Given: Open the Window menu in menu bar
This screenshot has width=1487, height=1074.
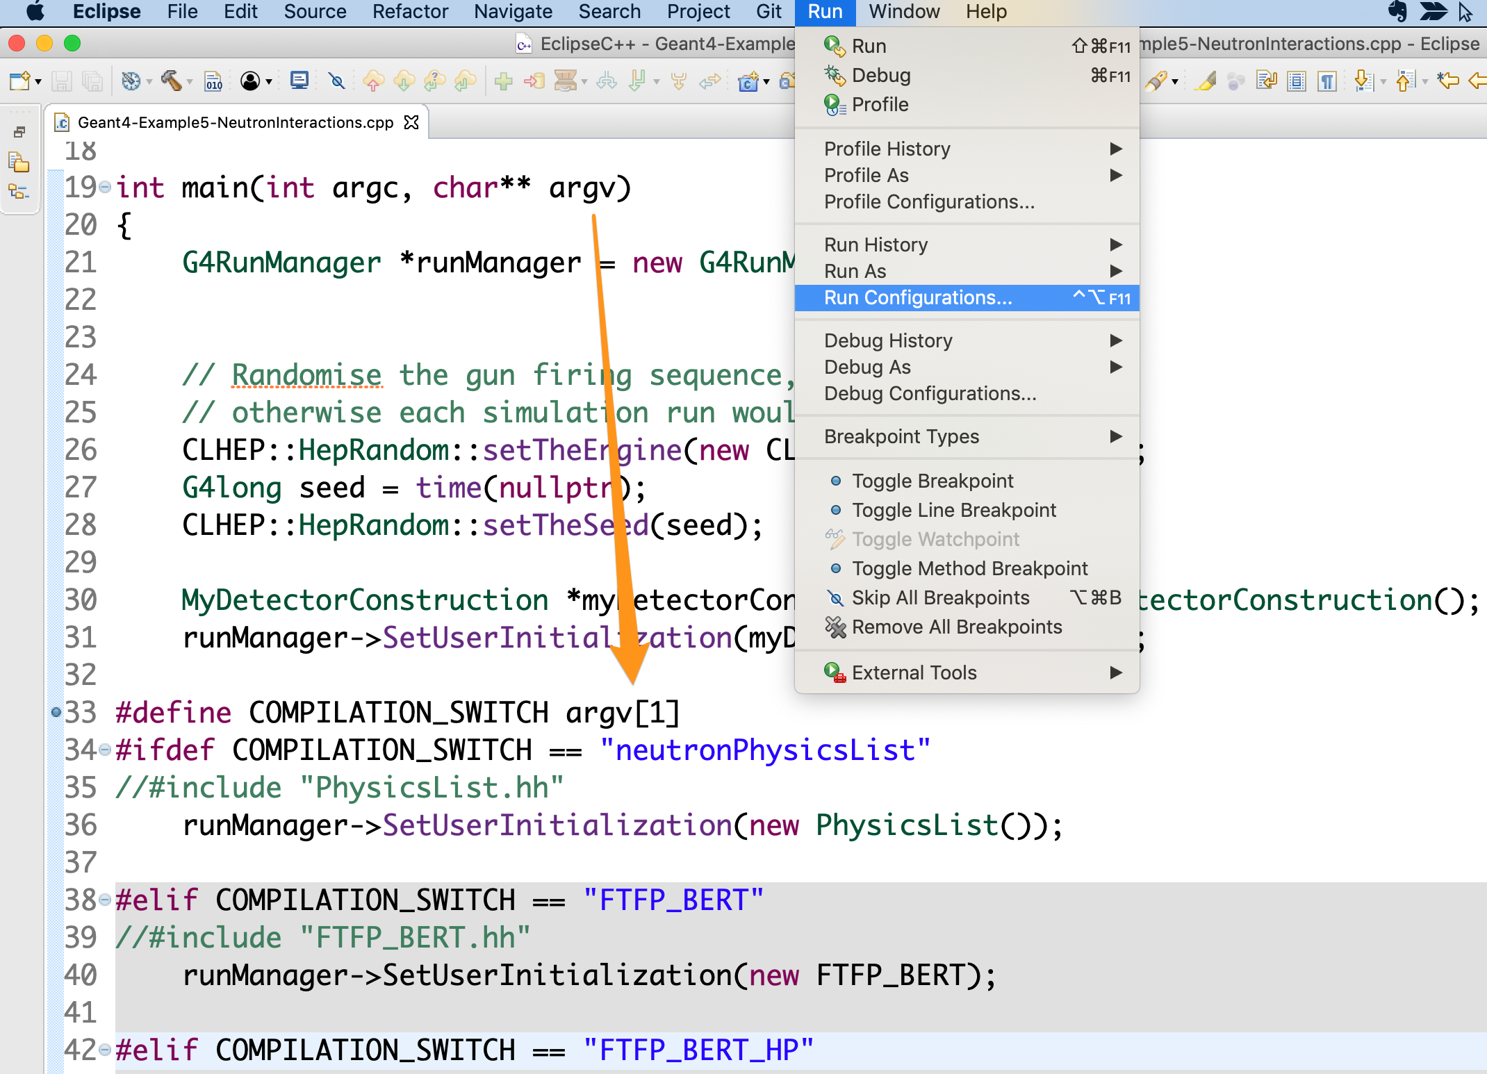Looking at the screenshot, I should [903, 12].
